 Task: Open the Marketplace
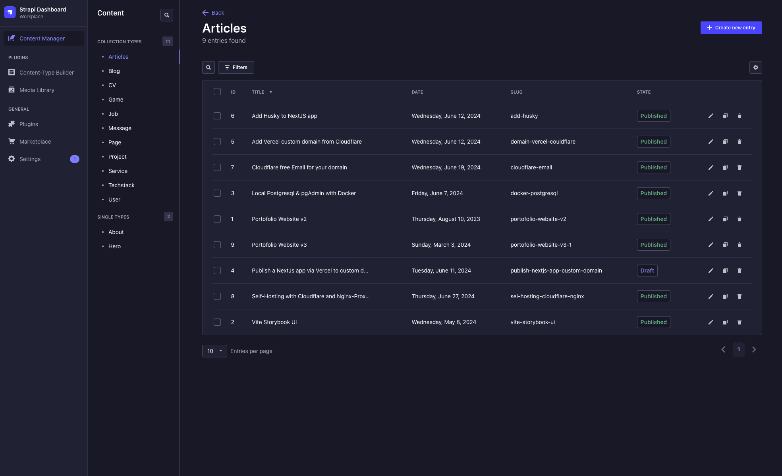35,141
